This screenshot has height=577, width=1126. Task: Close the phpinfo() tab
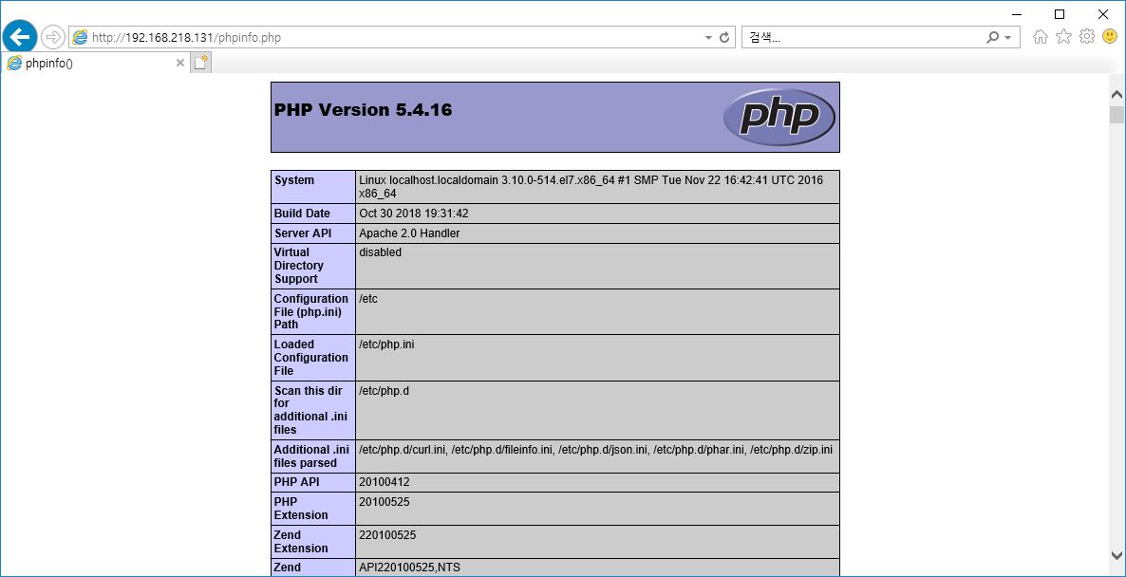pos(180,64)
